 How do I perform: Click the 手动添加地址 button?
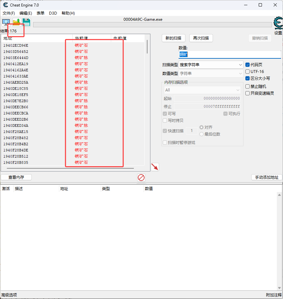267,177
